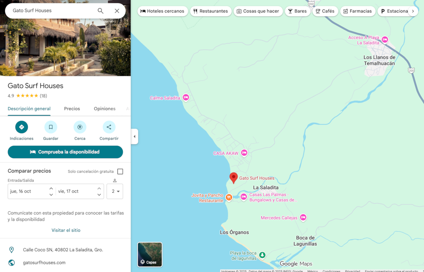Click the Indicaciones directions icon
Screen dimensions: 424x272
click(x=22, y=127)
